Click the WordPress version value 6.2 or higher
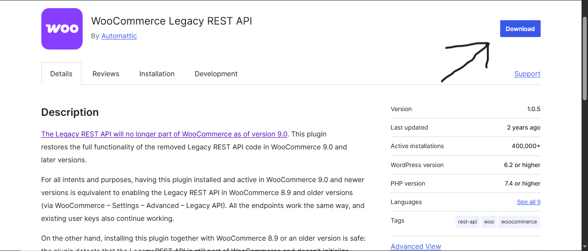This screenshot has width=588, height=251. click(522, 165)
